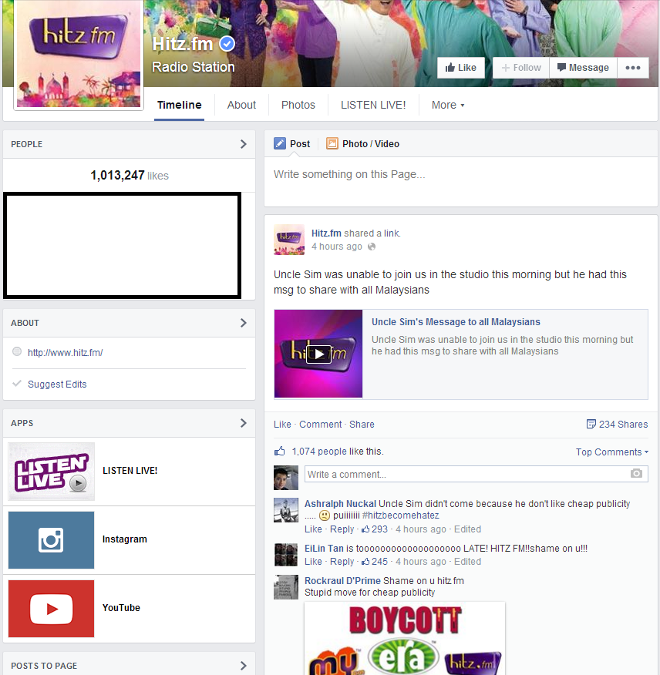Image resolution: width=660 pixels, height=675 pixels.
Task: Click the Write a comment field
Action: pyautogui.click(x=476, y=474)
